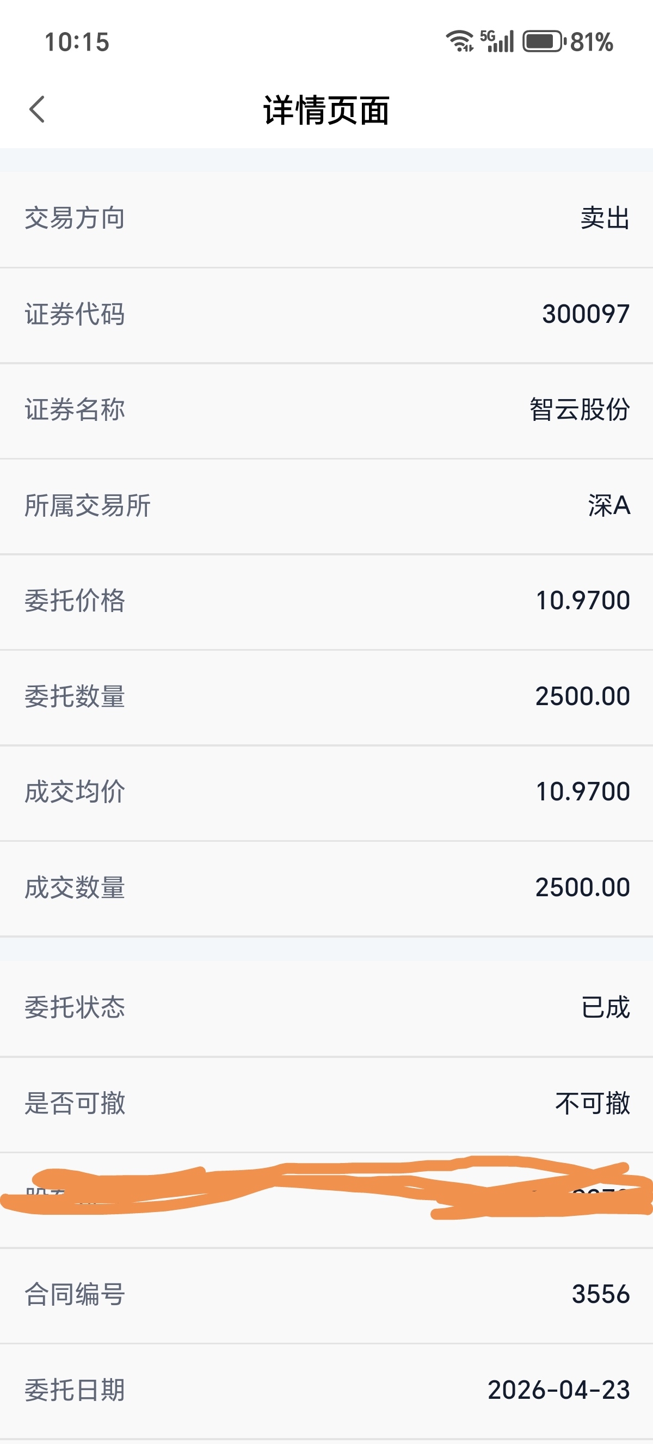
Task: Tap the battery icon in status bar
Action: [x=543, y=41]
